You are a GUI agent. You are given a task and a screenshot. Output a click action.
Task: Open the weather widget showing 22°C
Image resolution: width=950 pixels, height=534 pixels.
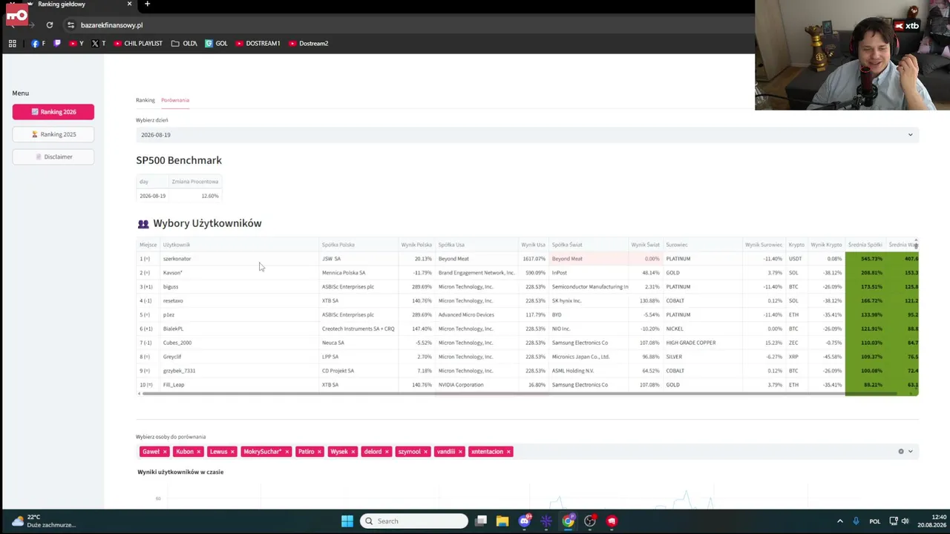pos(45,521)
